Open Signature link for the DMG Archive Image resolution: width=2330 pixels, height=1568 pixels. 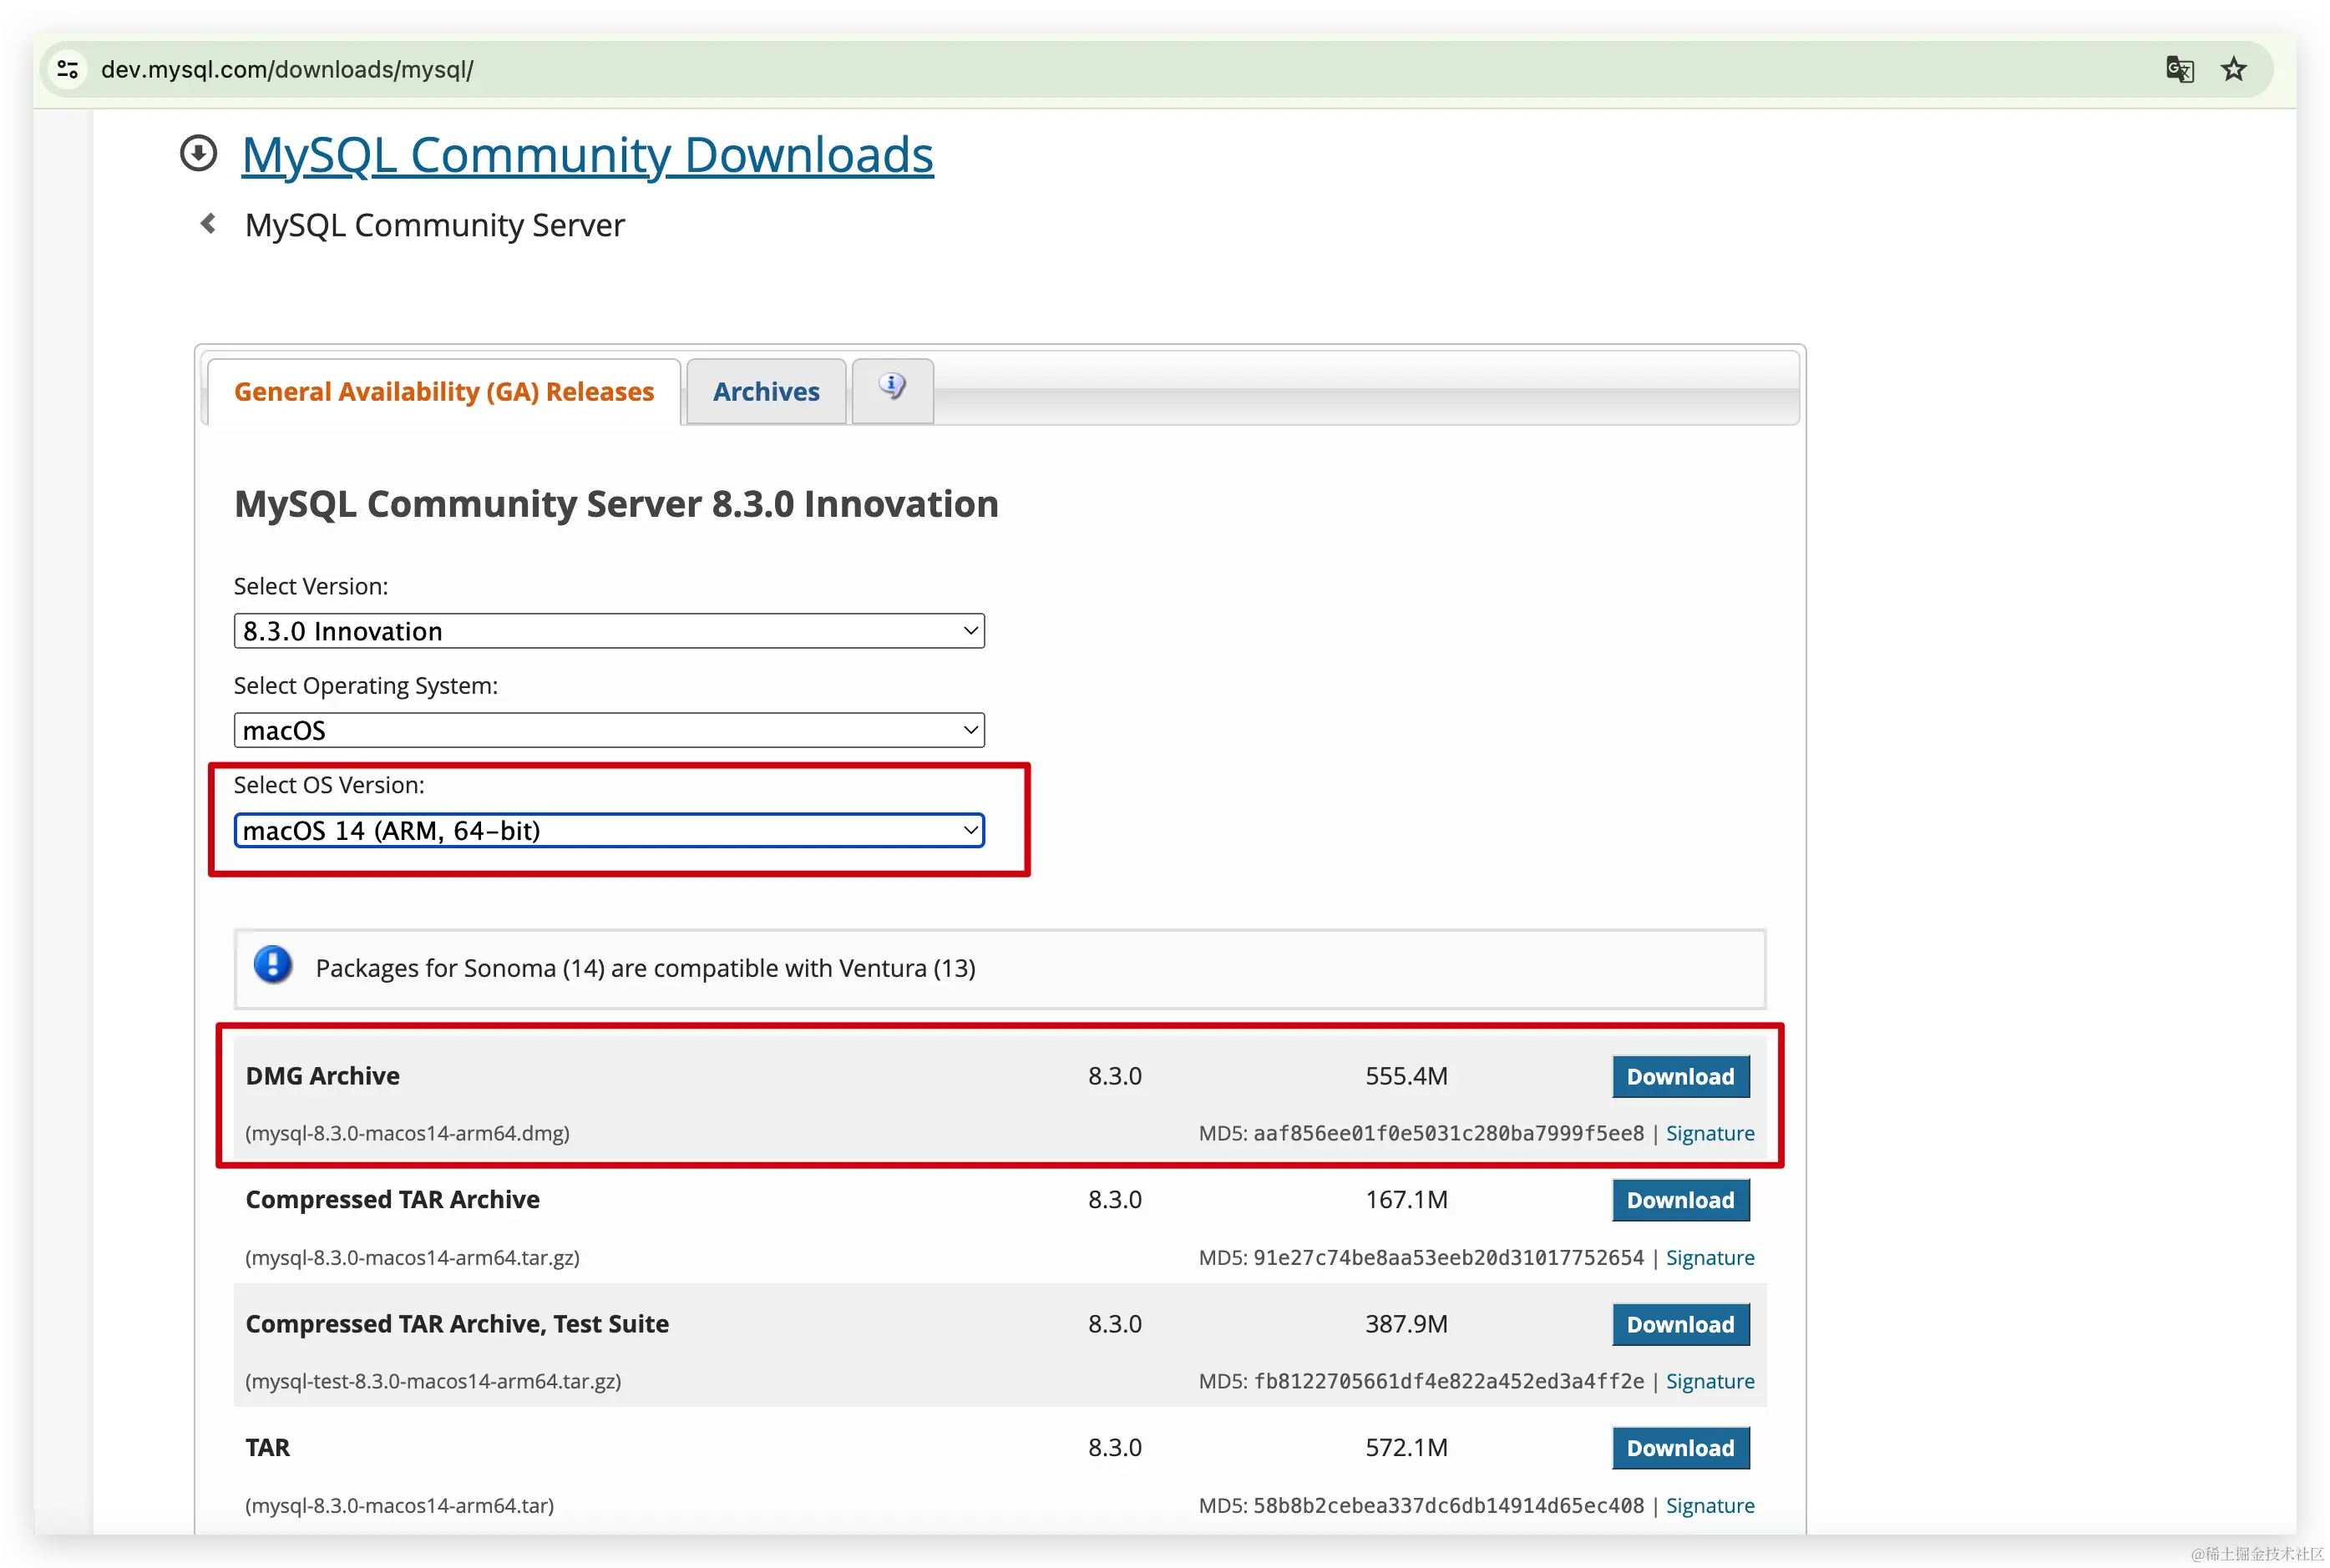click(1710, 1133)
